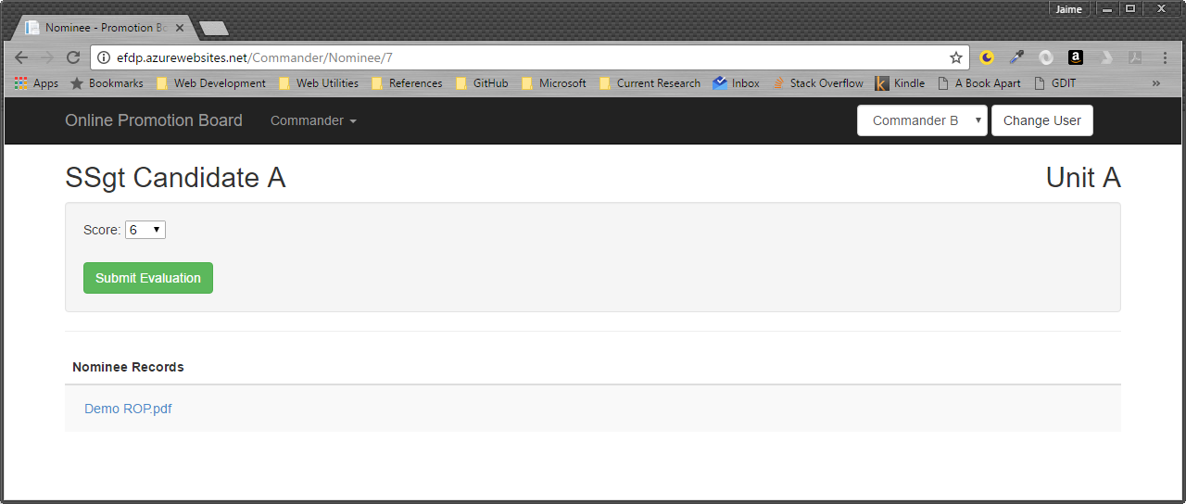This screenshot has width=1186, height=504.
Task: Open the Demo ROP.pdf link
Action: [x=128, y=409]
